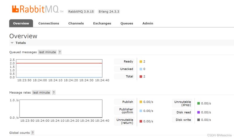Click the green Unroutable (drop) swatch
This screenshot has height=138, width=234.
click(x=199, y=103)
